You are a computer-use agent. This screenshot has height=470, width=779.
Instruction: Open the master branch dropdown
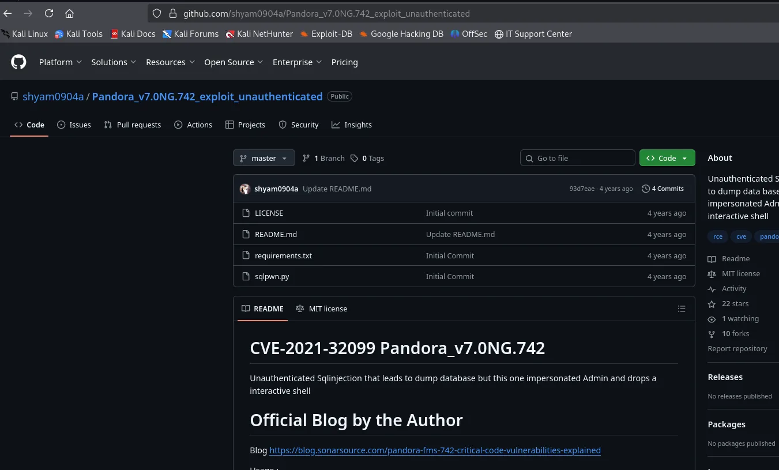(x=264, y=158)
